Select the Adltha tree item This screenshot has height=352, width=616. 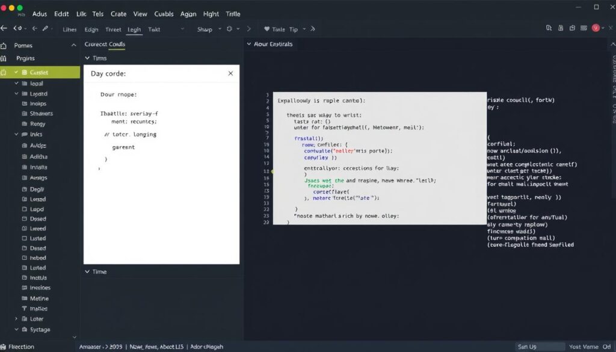point(38,157)
